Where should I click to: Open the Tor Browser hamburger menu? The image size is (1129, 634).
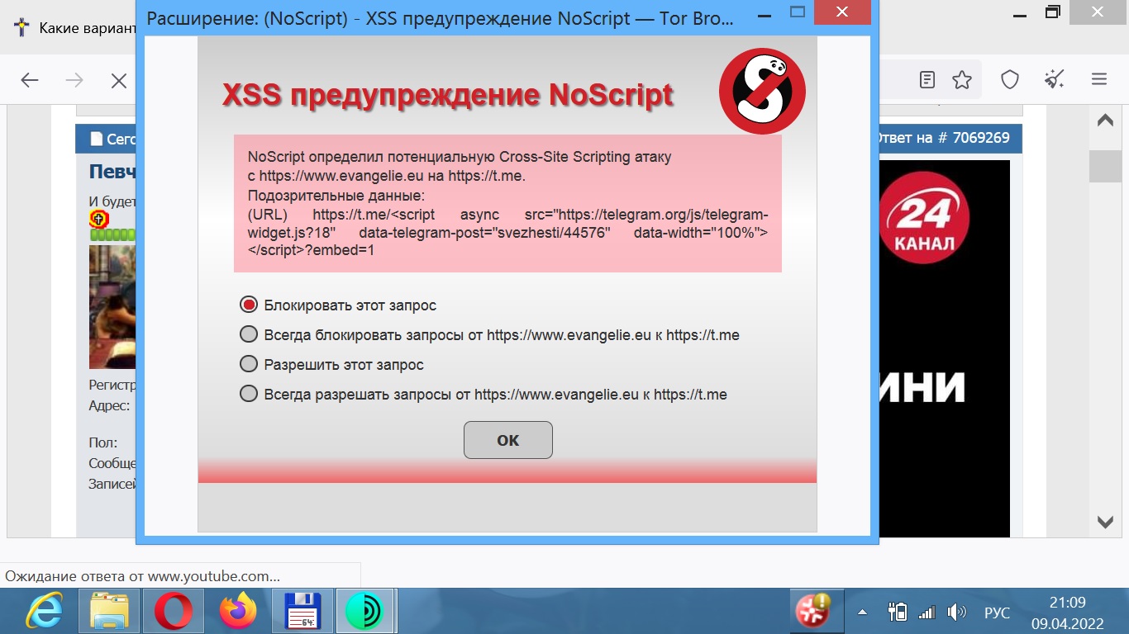[x=1098, y=79]
